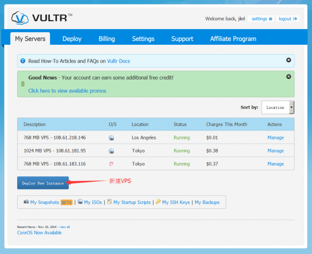Click OS icon for 108.61.218.146 server
The image size is (312, 254).
(x=111, y=137)
